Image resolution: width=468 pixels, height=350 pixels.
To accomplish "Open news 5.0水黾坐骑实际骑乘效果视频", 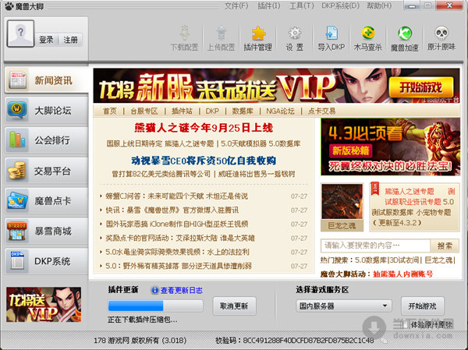I will [177, 252].
